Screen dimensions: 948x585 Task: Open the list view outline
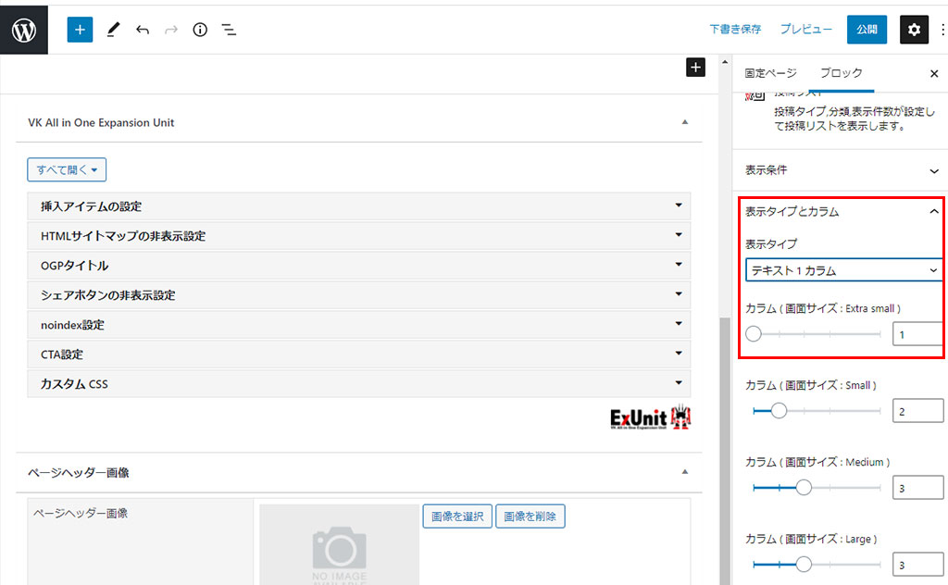[229, 30]
